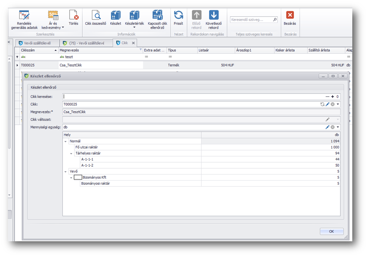Image resolution: width=368 pixels, height=257 pixels.
Task: Open the Cikk field dropdown arrow
Action: tap(338, 104)
